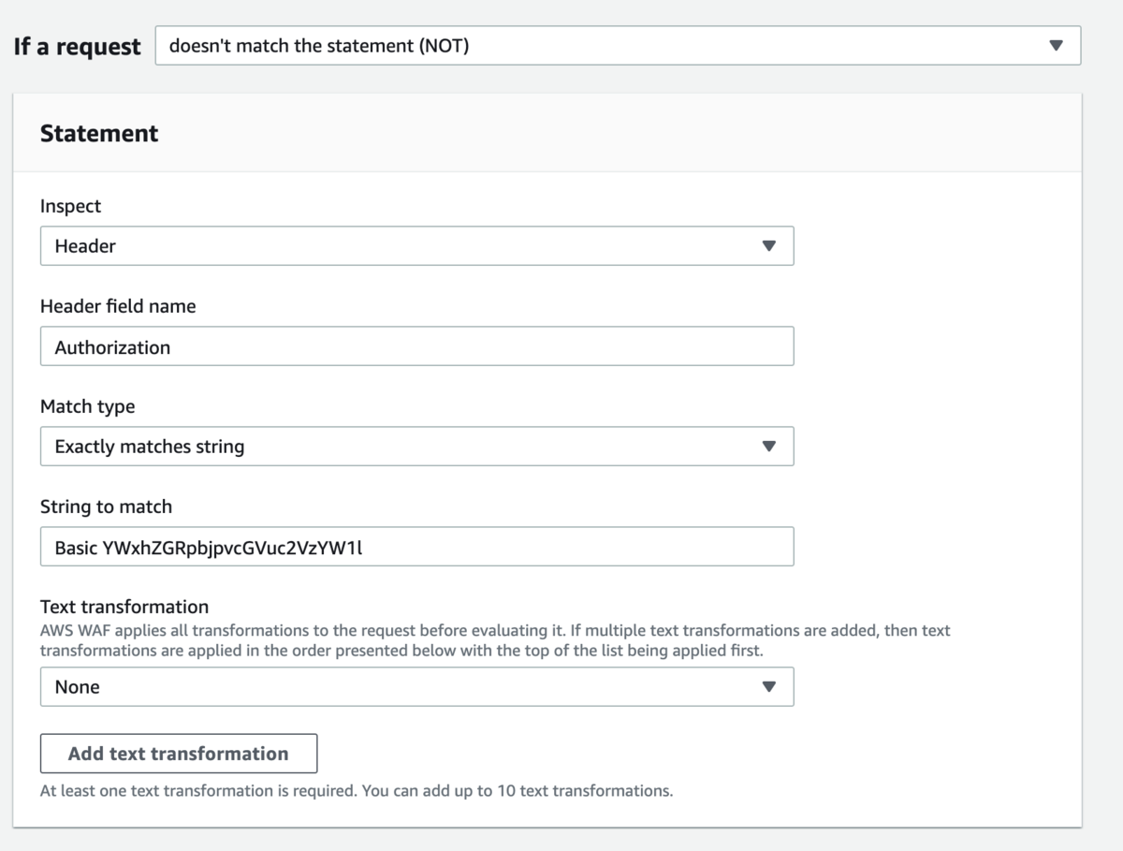
Task: Click the Inspect field label
Action: [70, 206]
